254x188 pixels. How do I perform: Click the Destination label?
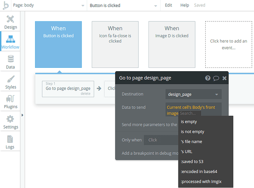tap(133, 94)
